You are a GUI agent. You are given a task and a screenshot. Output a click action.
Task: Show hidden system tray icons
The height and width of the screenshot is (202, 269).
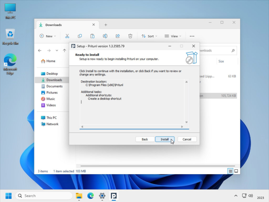tap(236, 196)
